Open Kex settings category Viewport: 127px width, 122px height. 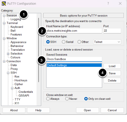point(17,76)
